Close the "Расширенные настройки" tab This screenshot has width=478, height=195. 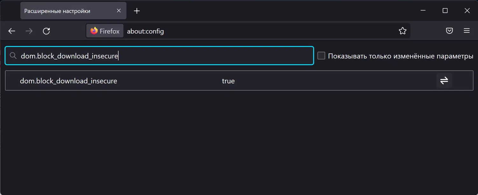click(x=119, y=11)
